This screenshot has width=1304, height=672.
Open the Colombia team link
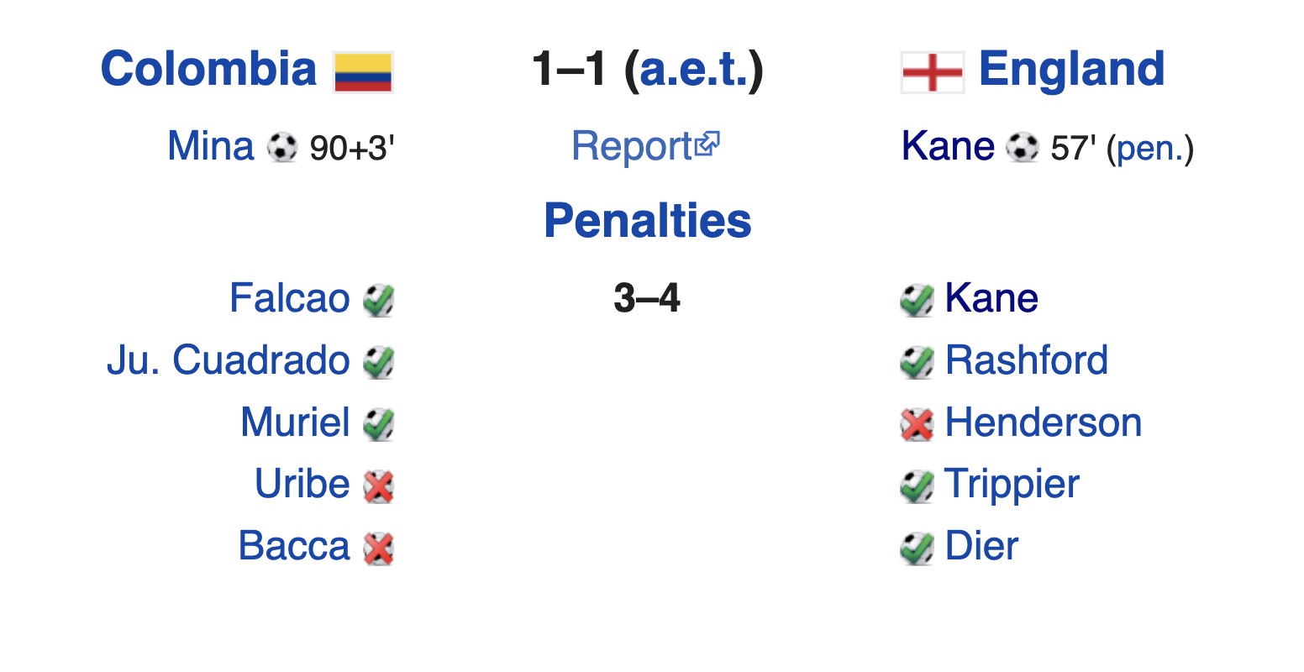click(x=208, y=69)
